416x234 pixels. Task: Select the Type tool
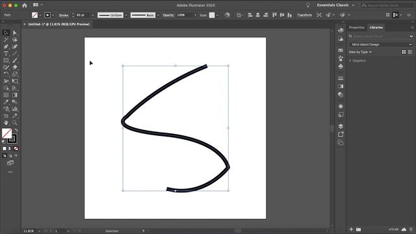[x=6, y=53]
